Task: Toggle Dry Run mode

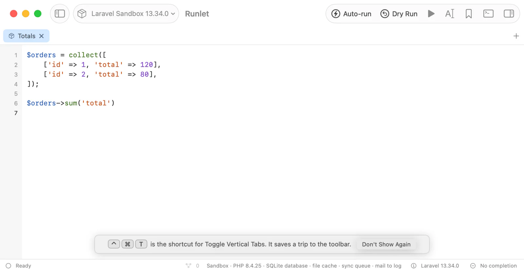Action: 399,14
